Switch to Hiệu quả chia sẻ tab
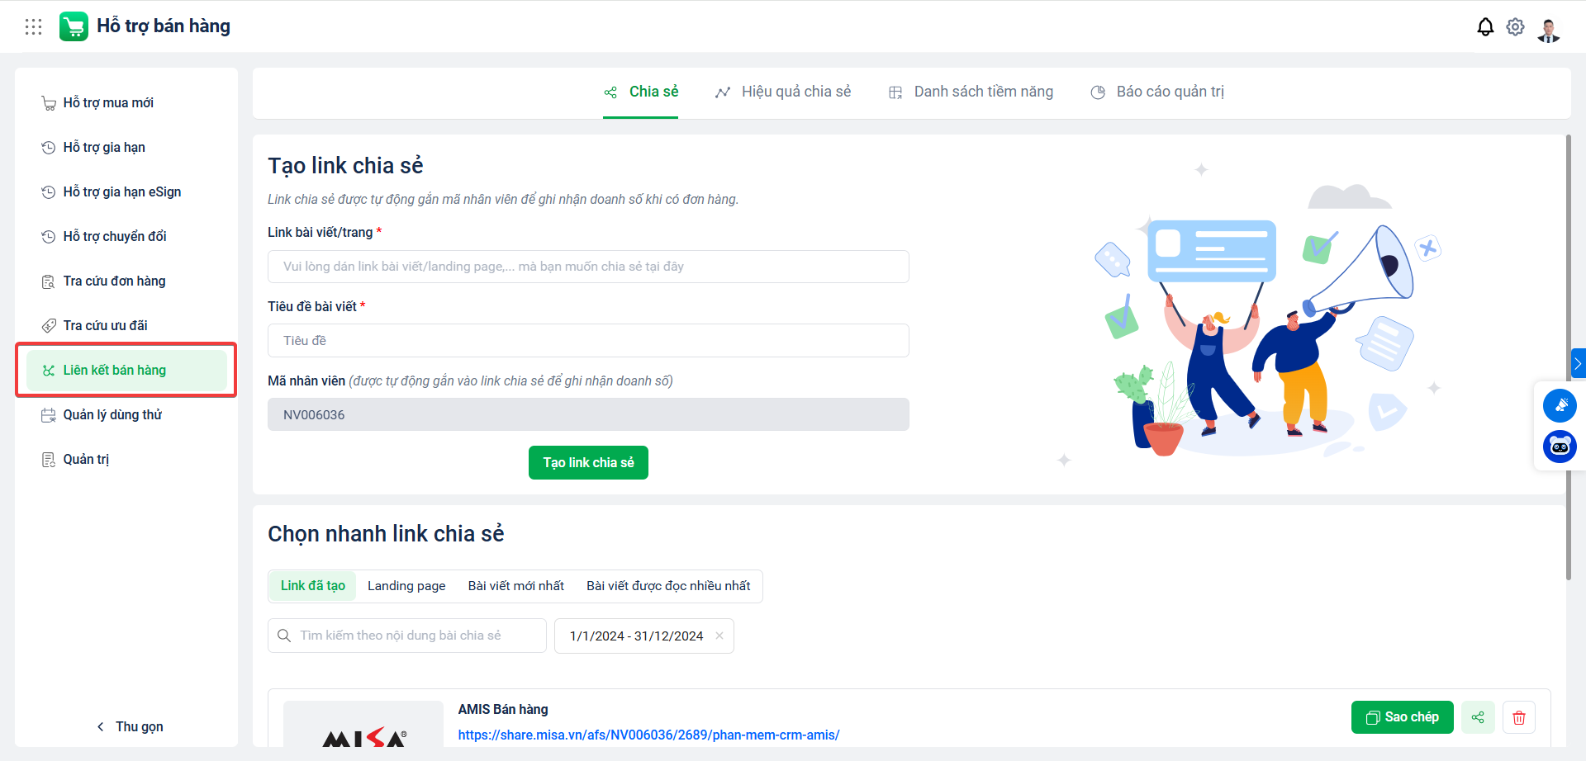Screen dimensions: 1586x761 point(783,92)
